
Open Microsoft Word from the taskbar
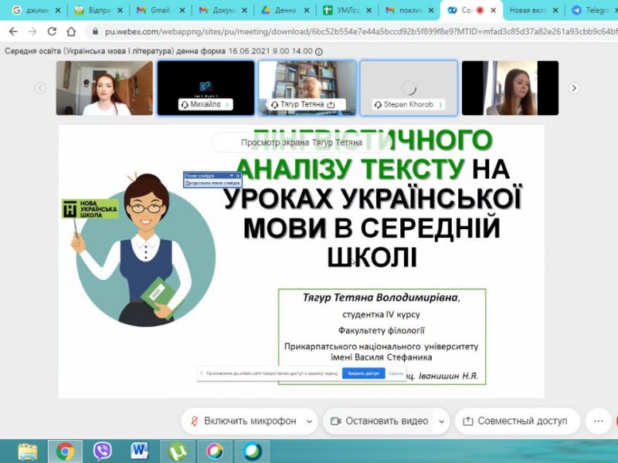tap(140, 450)
